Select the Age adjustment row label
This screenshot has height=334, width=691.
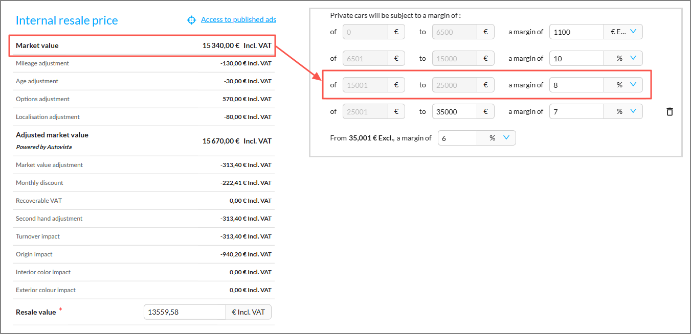click(37, 81)
